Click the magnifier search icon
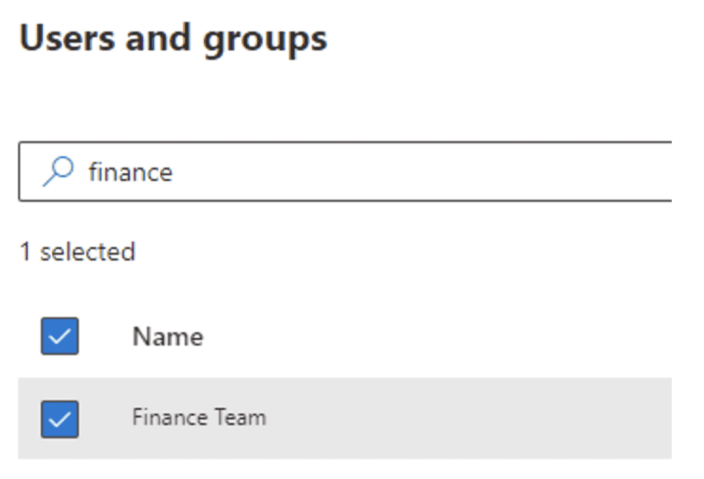The width and height of the screenshot is (704, 479). pyautogui.click(x=58, y=171)
